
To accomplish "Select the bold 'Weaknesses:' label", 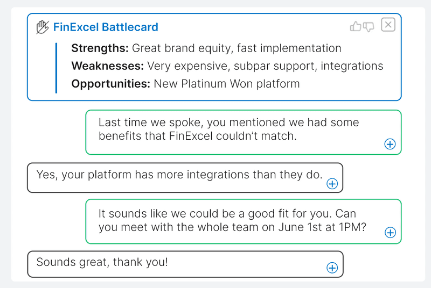I will tap(107, 66).
